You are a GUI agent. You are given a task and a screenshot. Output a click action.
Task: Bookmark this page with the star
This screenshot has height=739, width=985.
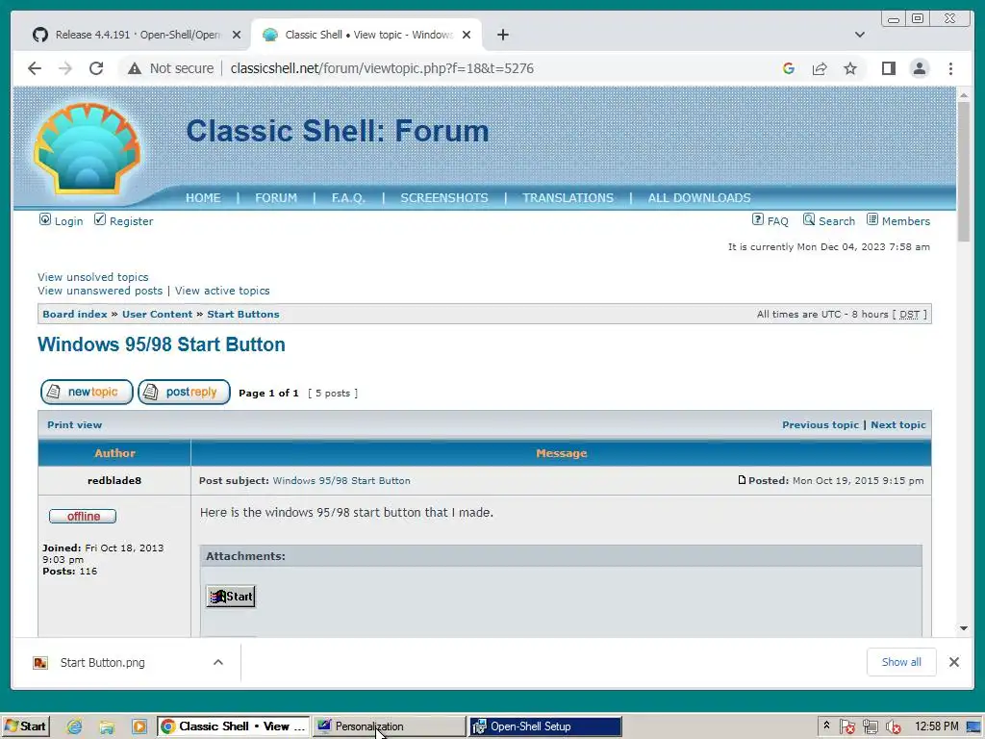(x=850, y=68)
